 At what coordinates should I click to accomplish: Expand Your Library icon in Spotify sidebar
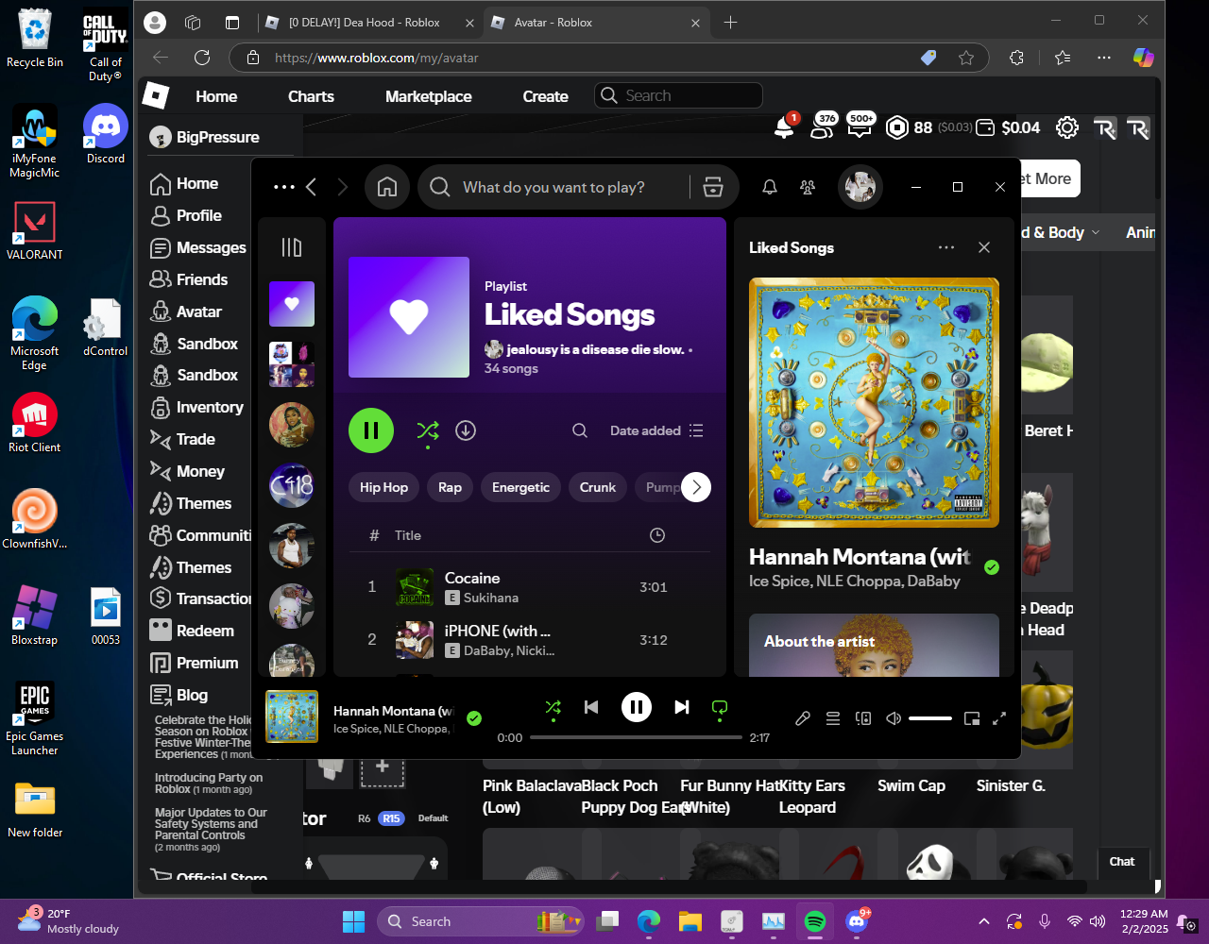coord(292,247)
